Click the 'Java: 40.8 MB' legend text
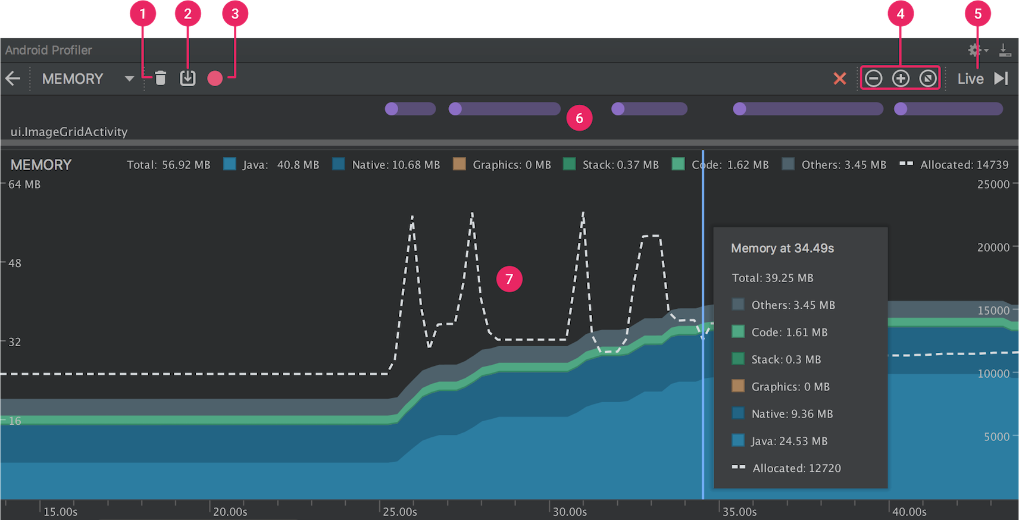 coord(281,165)
